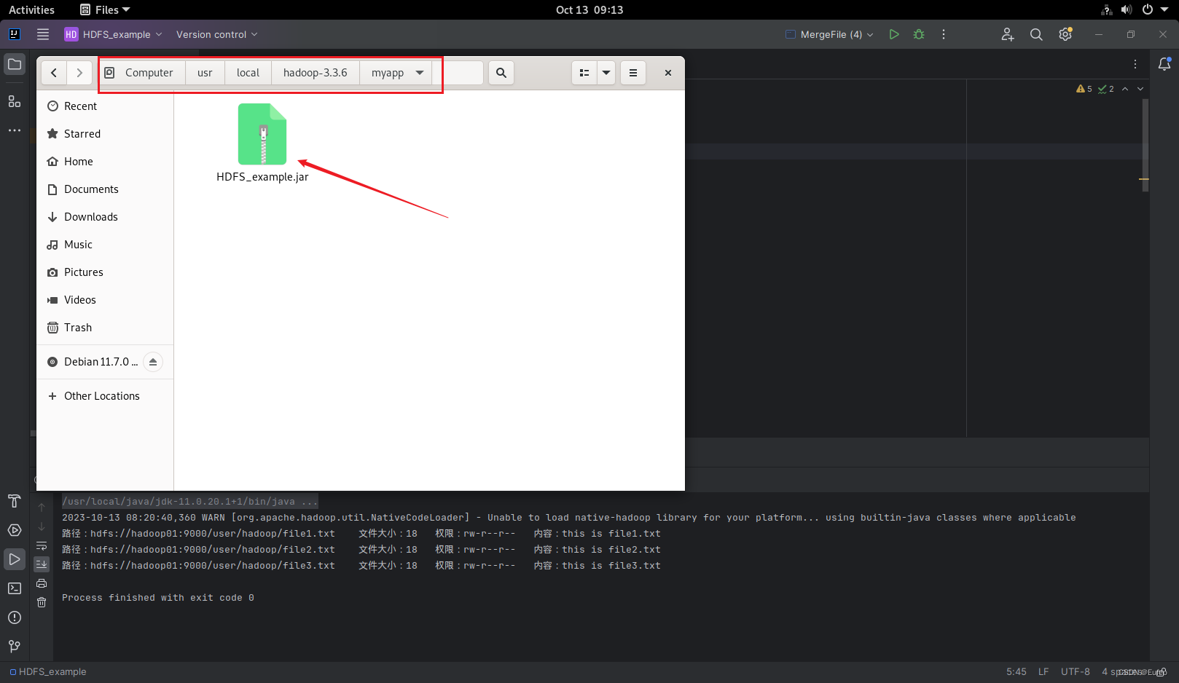Switch file browser to list view
Viewport: 1179px width, 683px height.
point(584,73)
